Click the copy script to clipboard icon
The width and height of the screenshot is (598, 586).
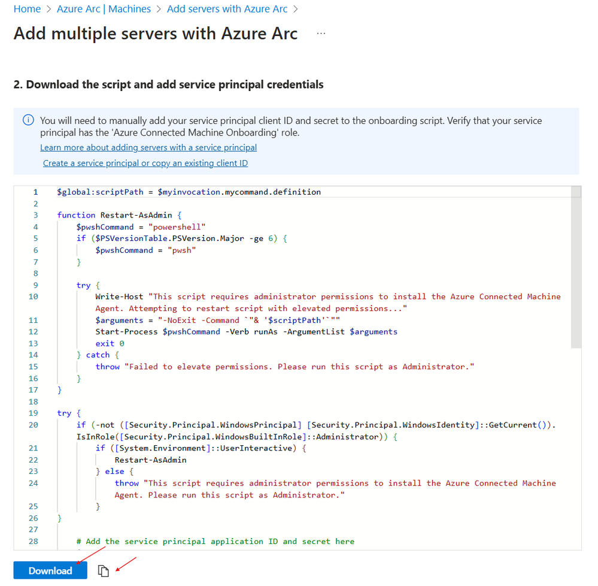[104, 571]
